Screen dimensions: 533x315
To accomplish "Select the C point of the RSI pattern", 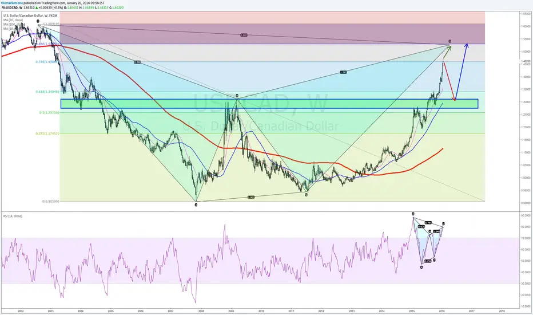I will click(x=435, y=260).
